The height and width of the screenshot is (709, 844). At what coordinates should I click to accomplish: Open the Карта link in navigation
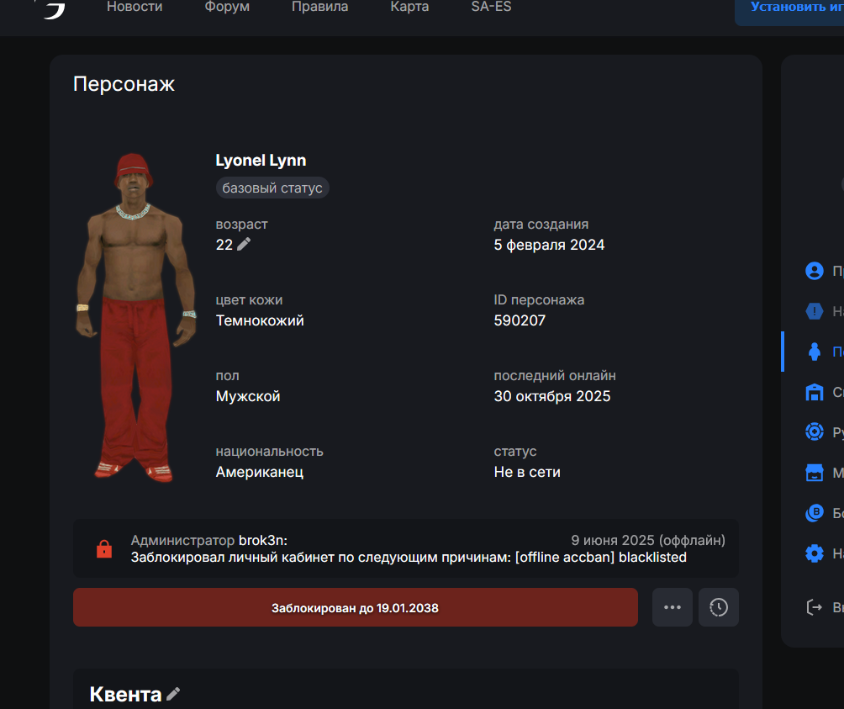pos(409,7)
